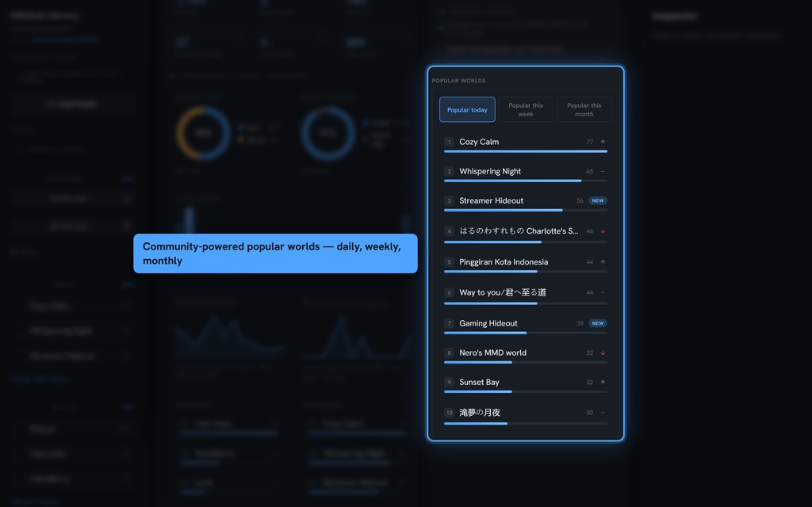This screenshot has width=812, height=507.
Task: Switch to Popular this month tab
Action: [584, 109]
